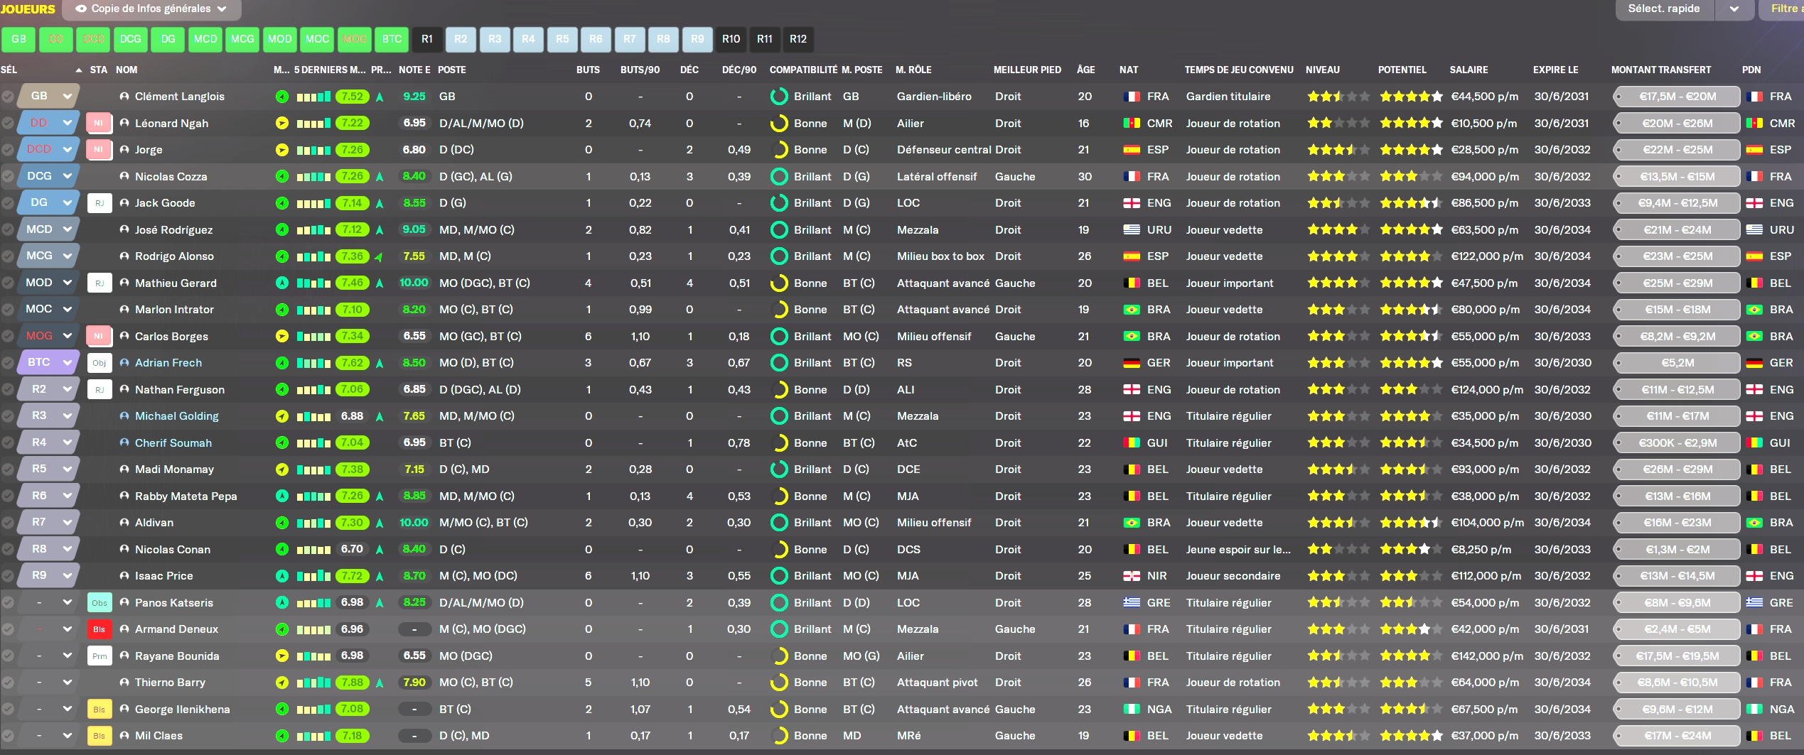The width and height of the screenshot is (1804, 755).
Task: Click the potential stars for Léonard Ngah
Action: (x=1411, y=124)
